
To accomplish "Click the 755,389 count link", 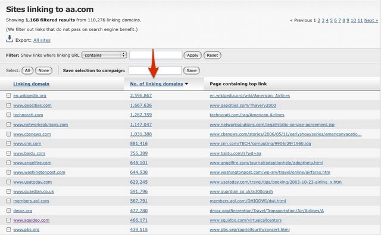I will (139, 153).
